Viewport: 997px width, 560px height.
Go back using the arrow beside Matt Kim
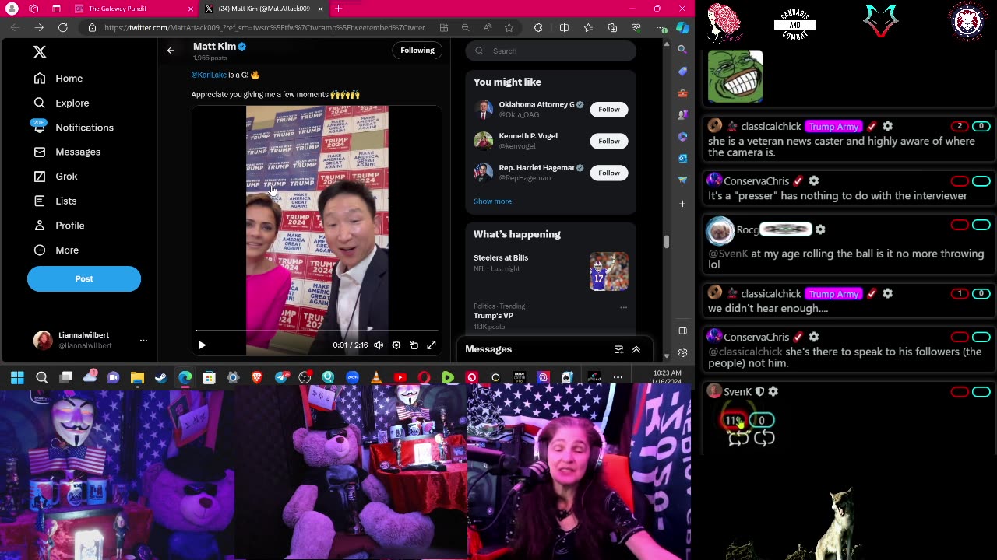[171, 51]
